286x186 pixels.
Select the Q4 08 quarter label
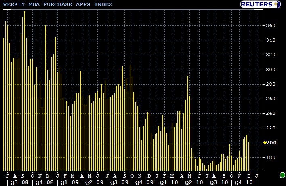point(44,182)
